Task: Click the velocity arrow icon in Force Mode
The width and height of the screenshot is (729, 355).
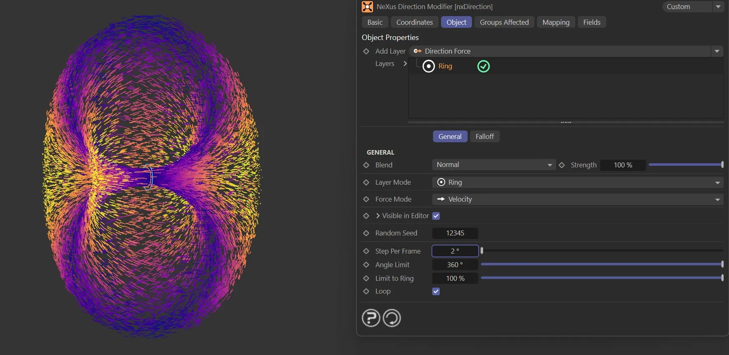Action: click(441, 199)
